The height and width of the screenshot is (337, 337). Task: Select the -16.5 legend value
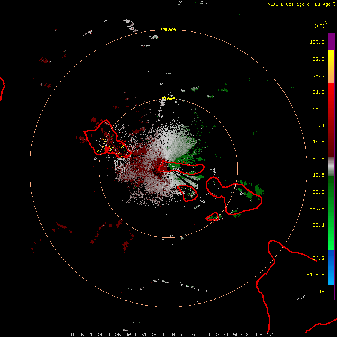(317, 175)
